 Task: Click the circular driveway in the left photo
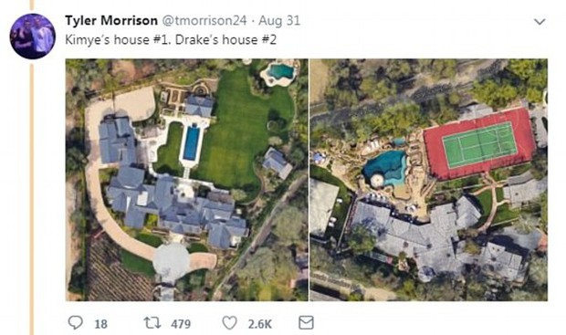(171, 262)
